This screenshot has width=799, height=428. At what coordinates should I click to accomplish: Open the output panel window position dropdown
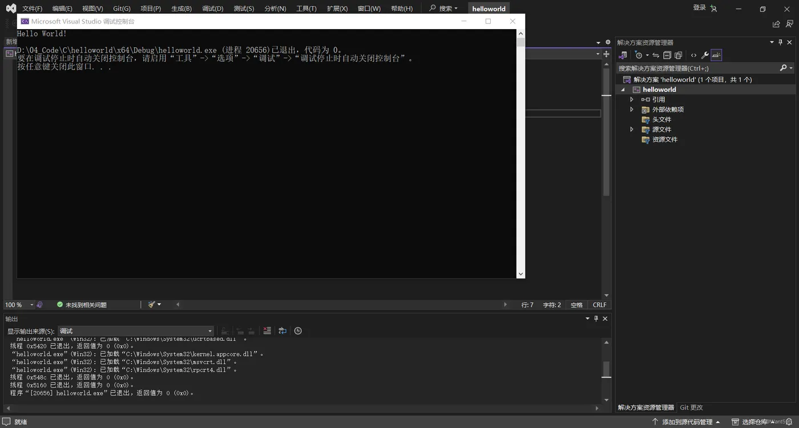[587, 319]
